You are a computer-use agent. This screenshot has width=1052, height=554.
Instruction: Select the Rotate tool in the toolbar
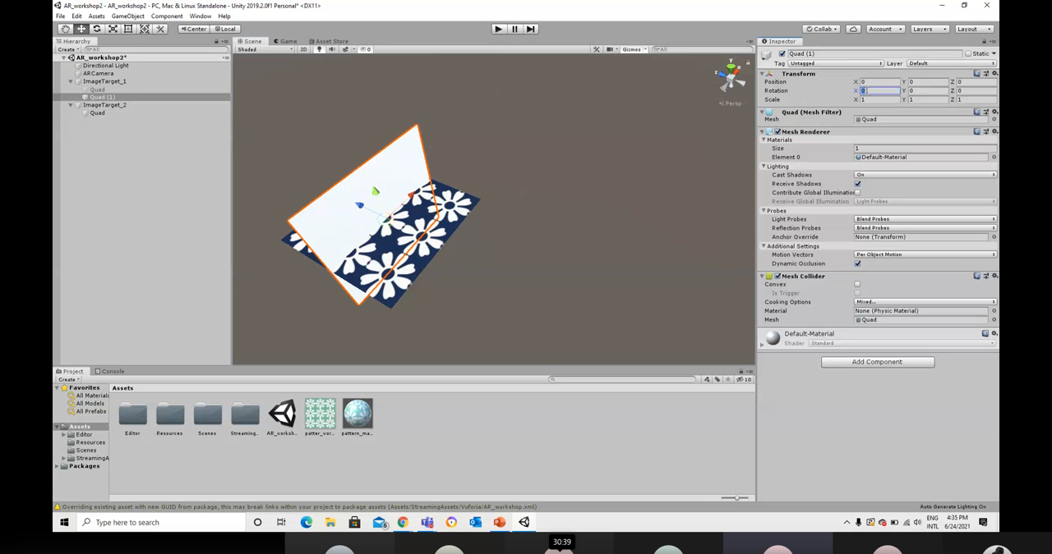pyautogui.click(x=97, y=29)
